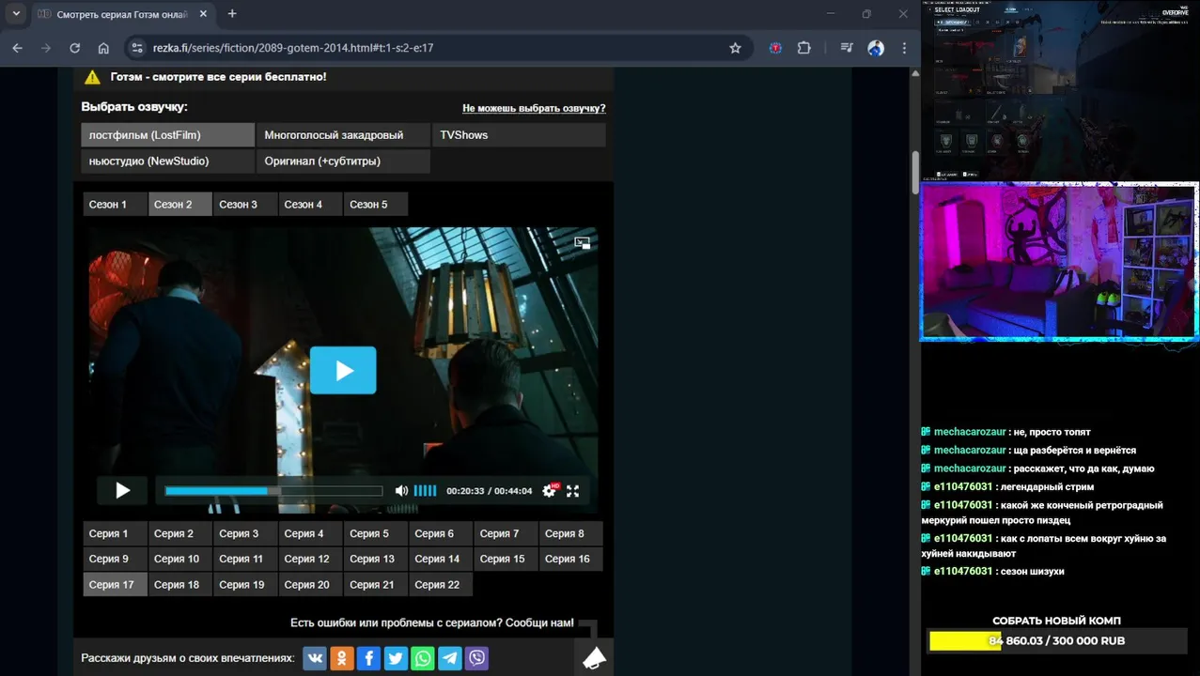The height and width of the screenshot is (676, 1200).
Task: Share via Telegram icon
Action: [450, 658]
